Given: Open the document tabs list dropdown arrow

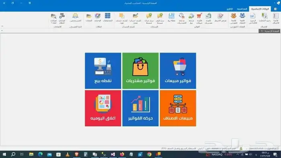Looking at the screenshot, I should (2, 31).
